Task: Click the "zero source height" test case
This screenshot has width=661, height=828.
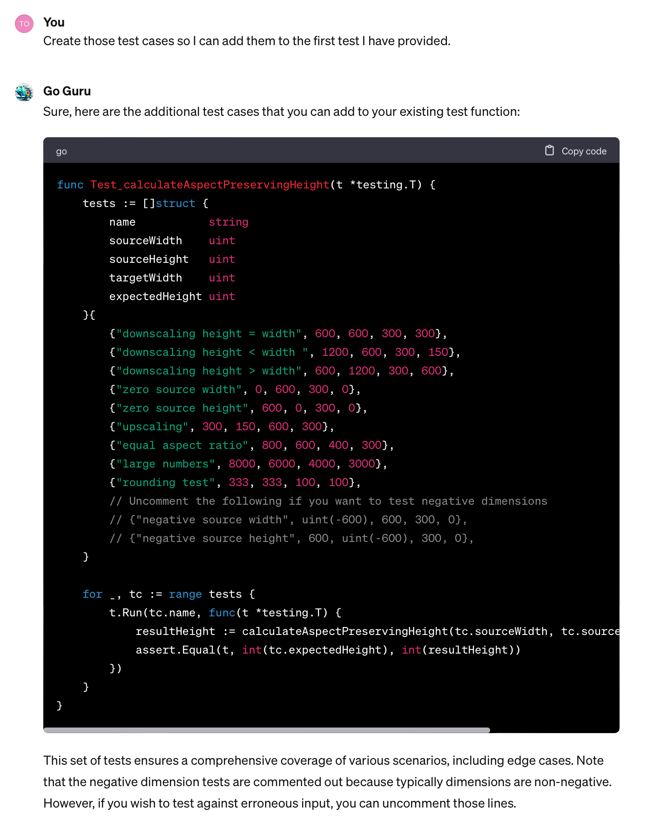Action: 238,408
